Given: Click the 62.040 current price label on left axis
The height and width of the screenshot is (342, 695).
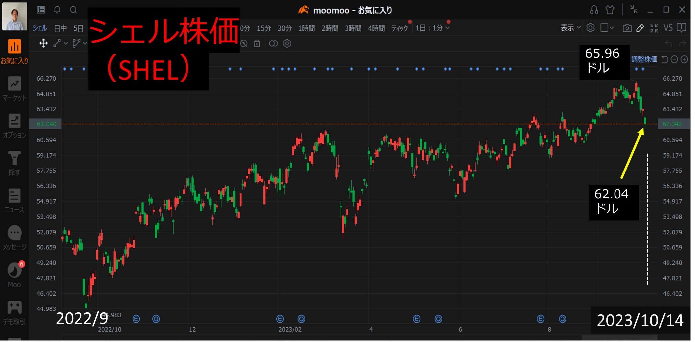Looking at the screenshot, I should tap(45, 124).
